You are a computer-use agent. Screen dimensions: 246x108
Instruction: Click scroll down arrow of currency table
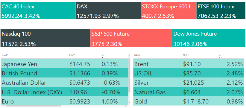tap(129, 102)
